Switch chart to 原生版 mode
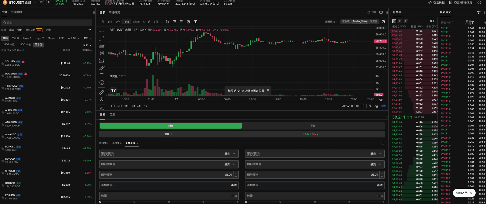 click(x=346, y=22)
